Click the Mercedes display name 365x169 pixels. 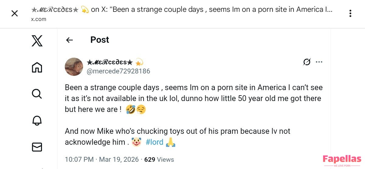tap(110, 62)
